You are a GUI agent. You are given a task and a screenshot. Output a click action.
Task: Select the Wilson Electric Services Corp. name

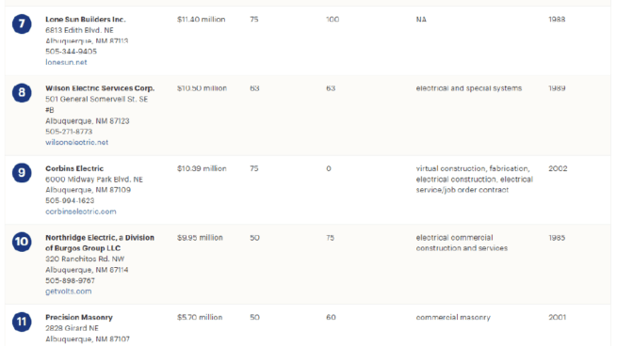click(x=100, y=88)
